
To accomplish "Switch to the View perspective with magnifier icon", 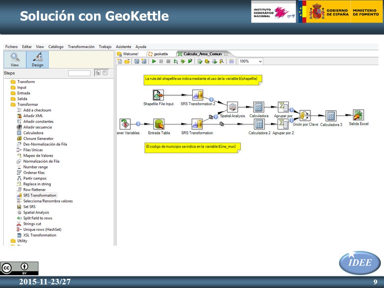I will [15, 60].
